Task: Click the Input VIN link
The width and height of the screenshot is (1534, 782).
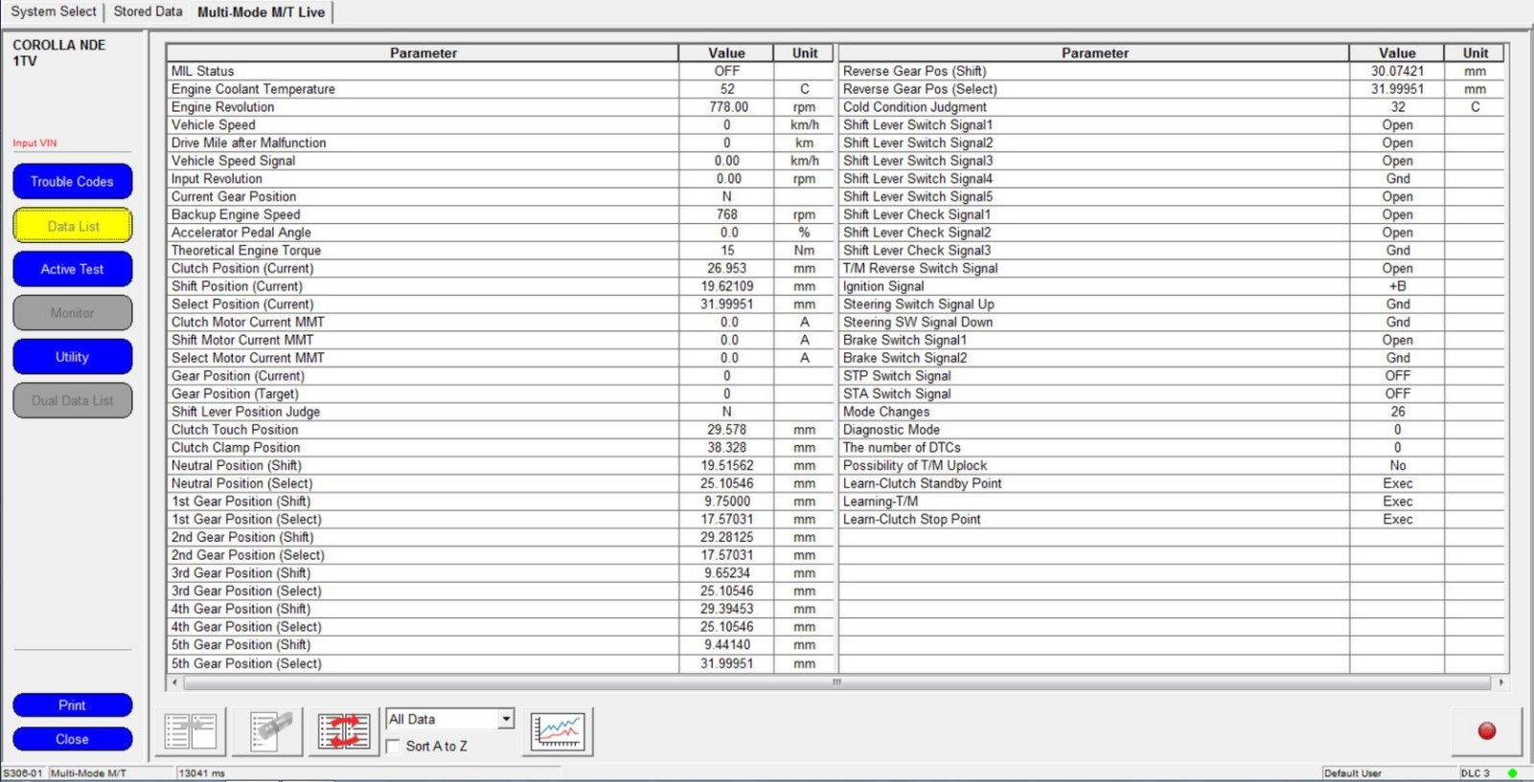Action: click(34, 144)
